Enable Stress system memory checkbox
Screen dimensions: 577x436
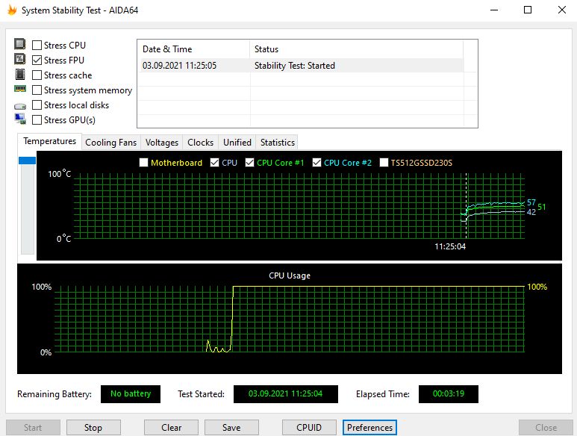point(37,90)
